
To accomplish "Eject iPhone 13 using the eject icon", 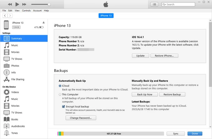I will coord(44,23).
